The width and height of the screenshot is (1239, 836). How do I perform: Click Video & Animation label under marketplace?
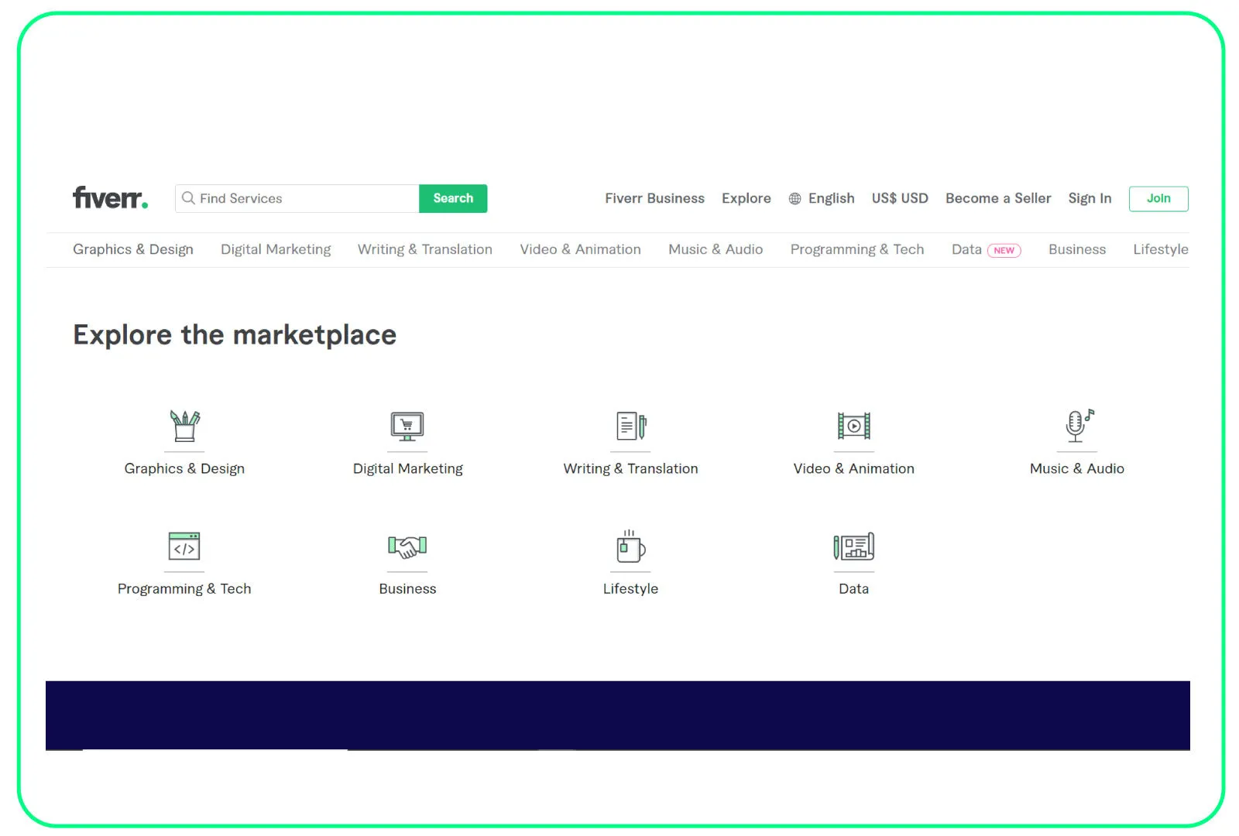tap(853, 468)
